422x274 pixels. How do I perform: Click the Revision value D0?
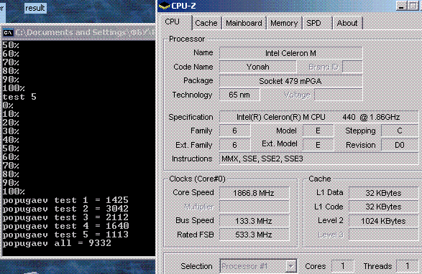400,145
